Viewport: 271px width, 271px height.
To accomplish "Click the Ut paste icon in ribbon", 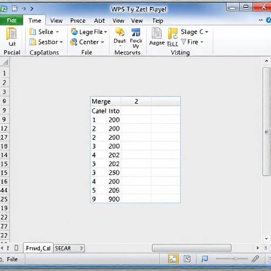I will pos(12,33).
